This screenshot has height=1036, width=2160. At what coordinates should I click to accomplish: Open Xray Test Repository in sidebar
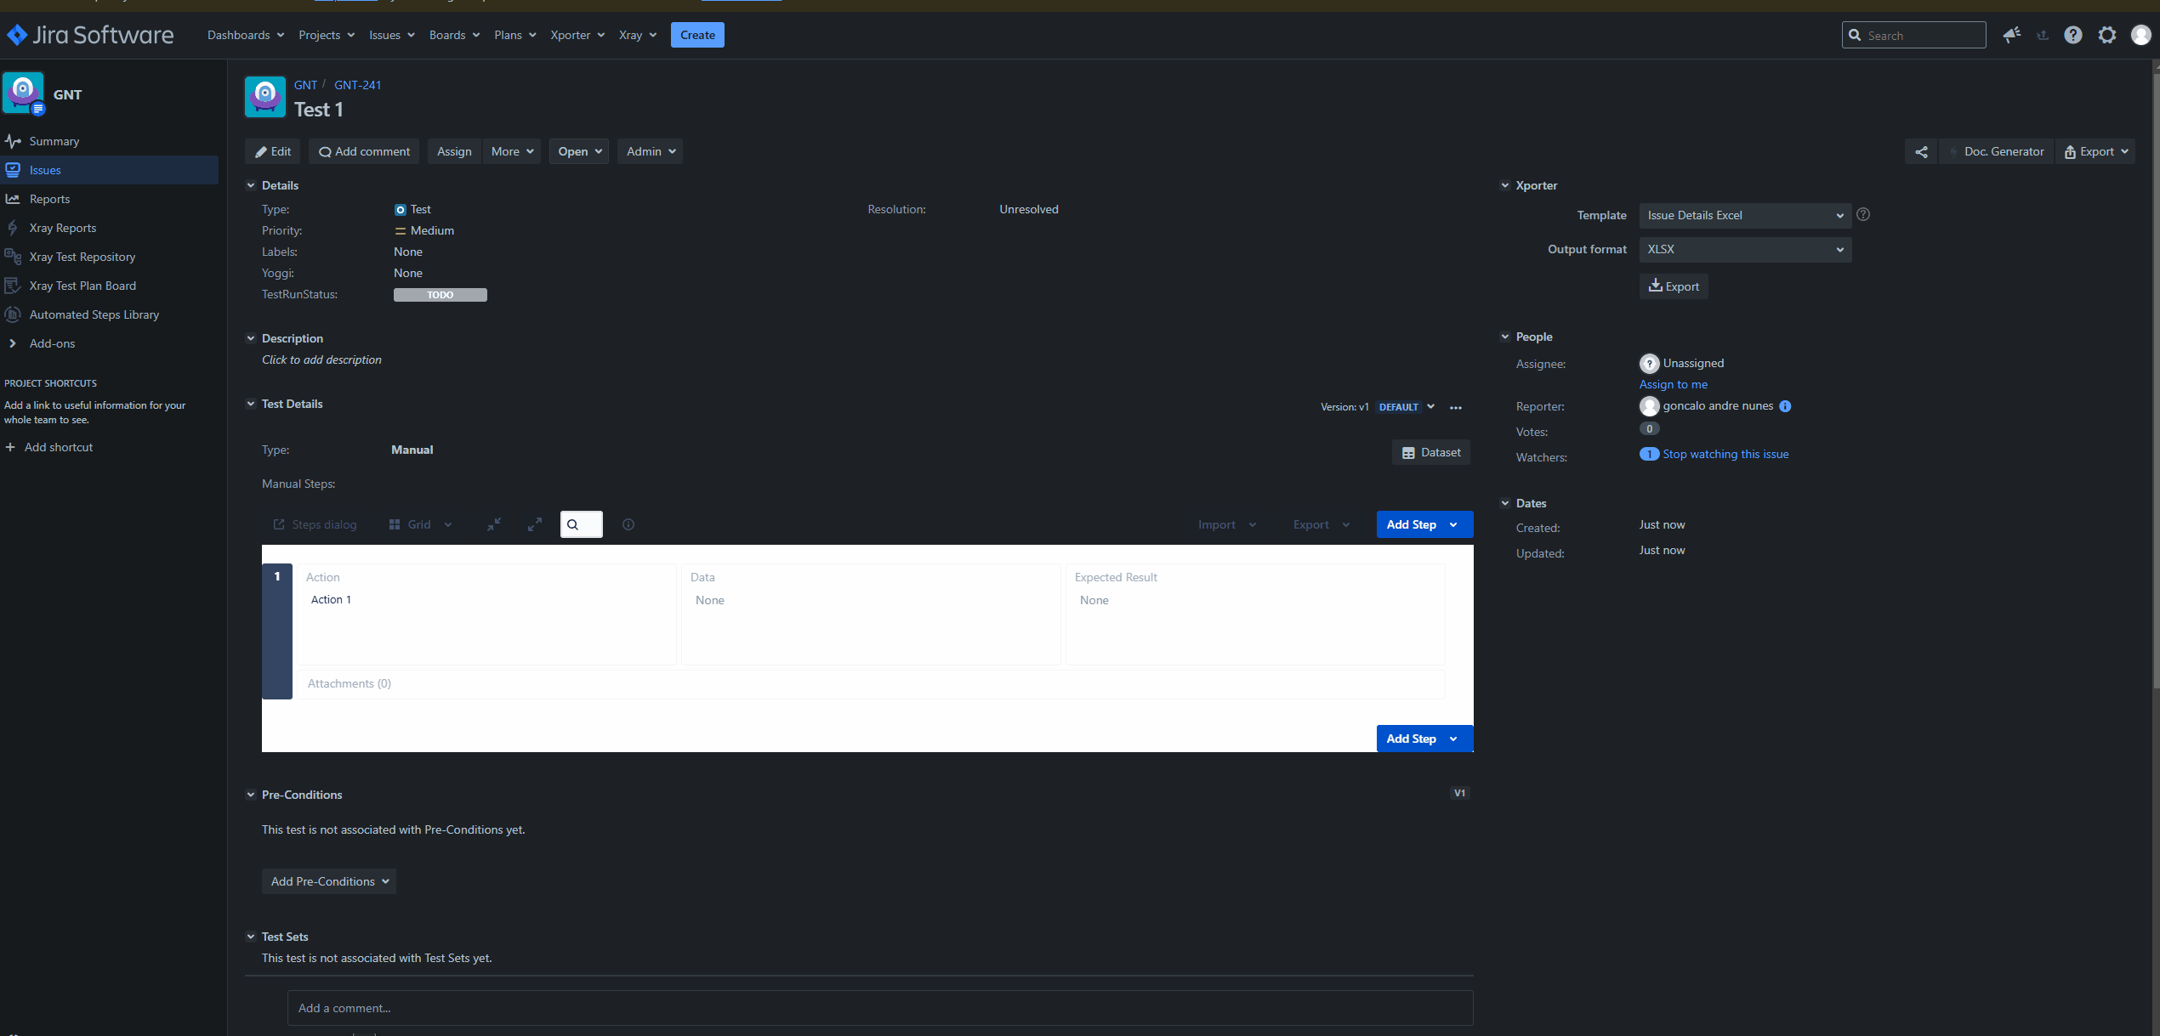(82, 257)
